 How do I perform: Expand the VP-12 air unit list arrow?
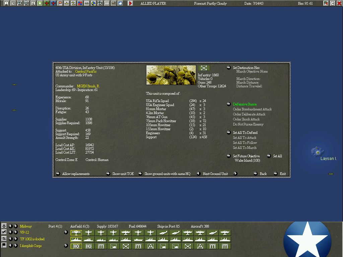coord(66,232)
